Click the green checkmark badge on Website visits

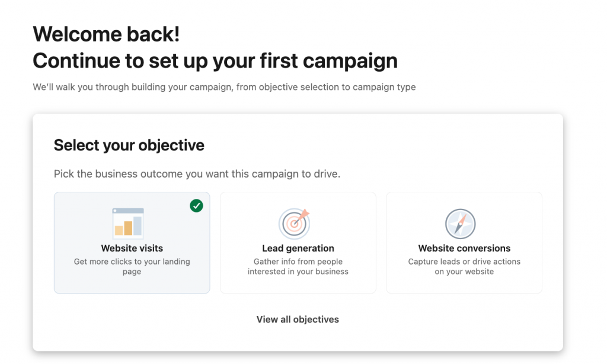[x=196, y=205]
